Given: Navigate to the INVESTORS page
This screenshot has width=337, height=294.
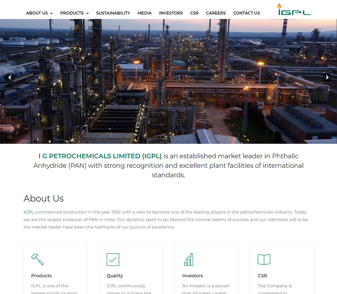Looking at the screenshot, I should pyautogui.click(x=171, y=13).
